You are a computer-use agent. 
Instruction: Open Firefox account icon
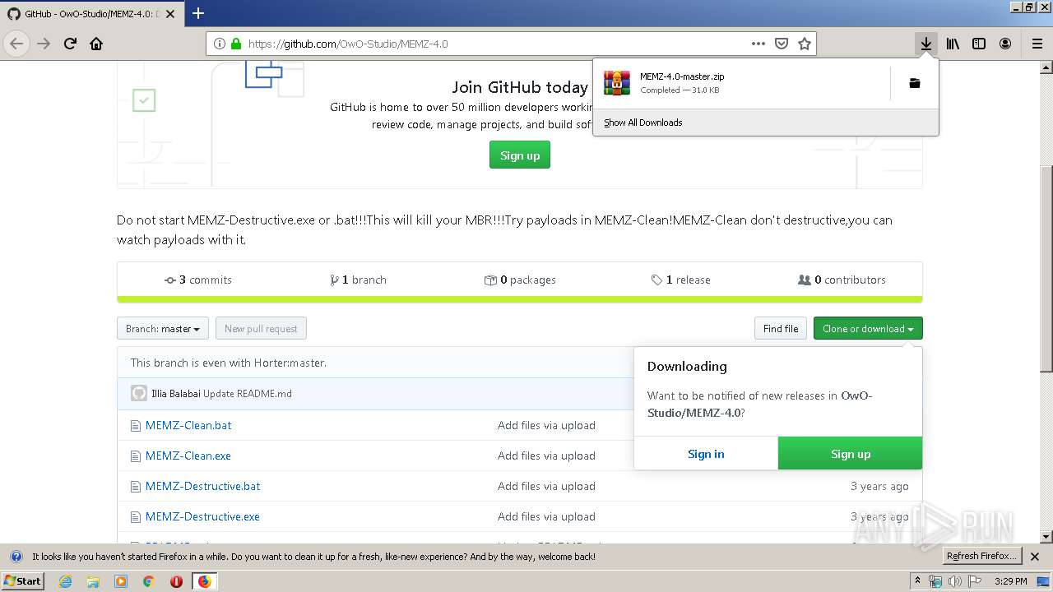click(x=1005, y=44)
